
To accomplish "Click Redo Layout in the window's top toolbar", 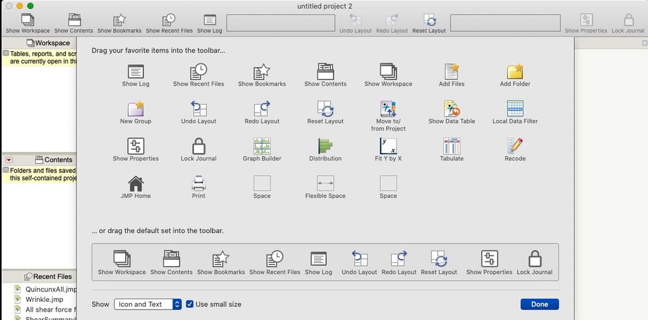I will (x=392, y=23).
